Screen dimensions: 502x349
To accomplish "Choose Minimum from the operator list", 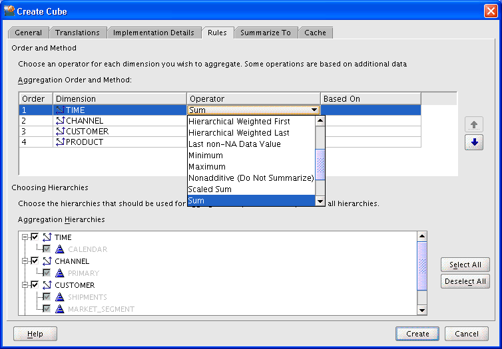I will click(x=251, y=156).
